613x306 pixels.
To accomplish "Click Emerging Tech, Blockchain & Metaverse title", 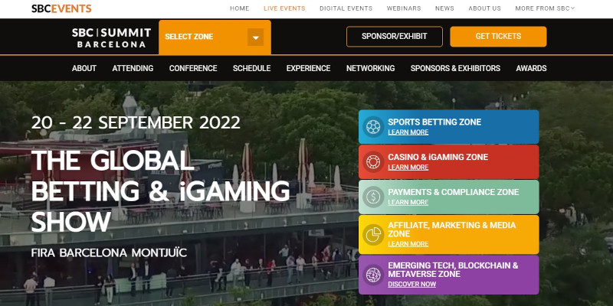I will [453, 270].
